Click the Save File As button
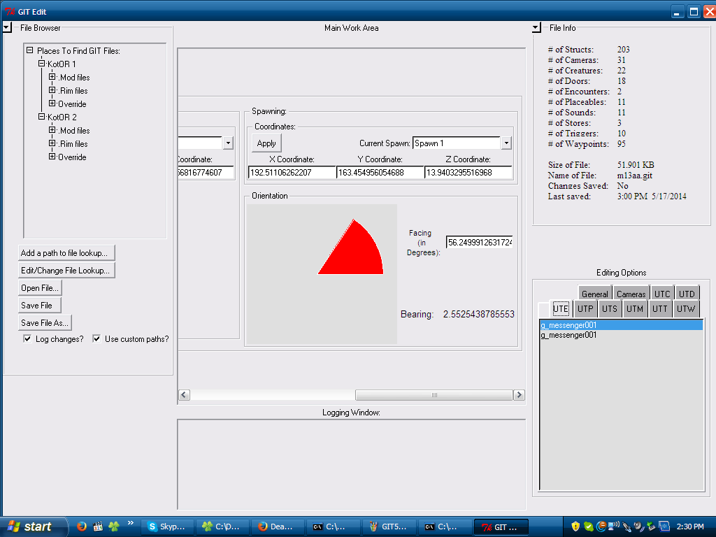 45,322
